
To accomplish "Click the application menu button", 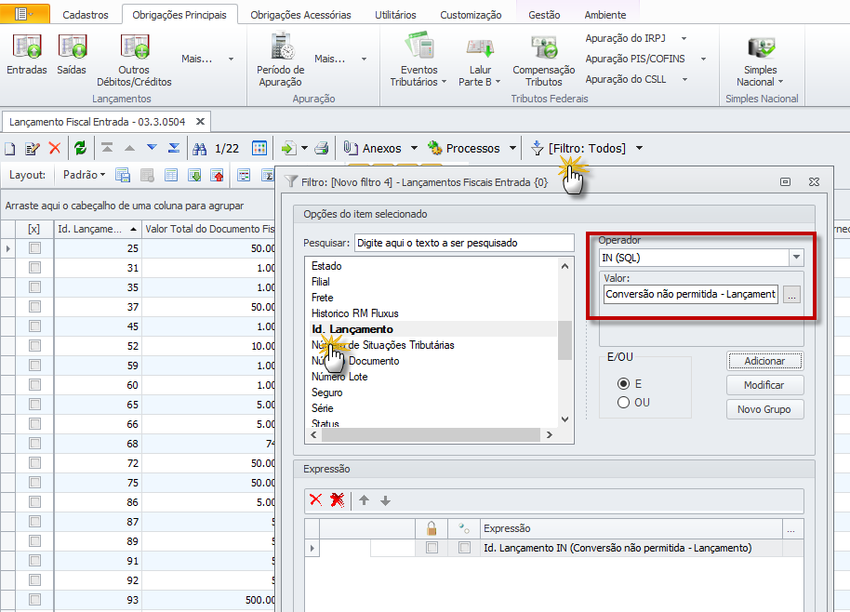I will [25, 14].
